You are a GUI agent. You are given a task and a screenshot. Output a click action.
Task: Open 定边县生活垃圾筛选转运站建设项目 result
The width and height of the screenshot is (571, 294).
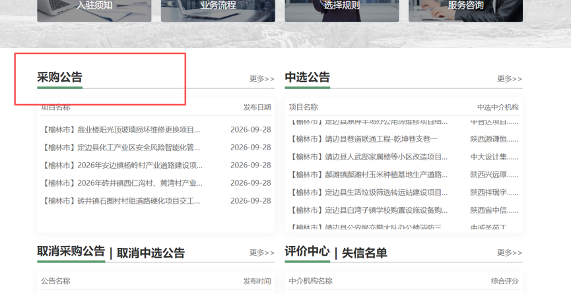[x=368, y=192]
